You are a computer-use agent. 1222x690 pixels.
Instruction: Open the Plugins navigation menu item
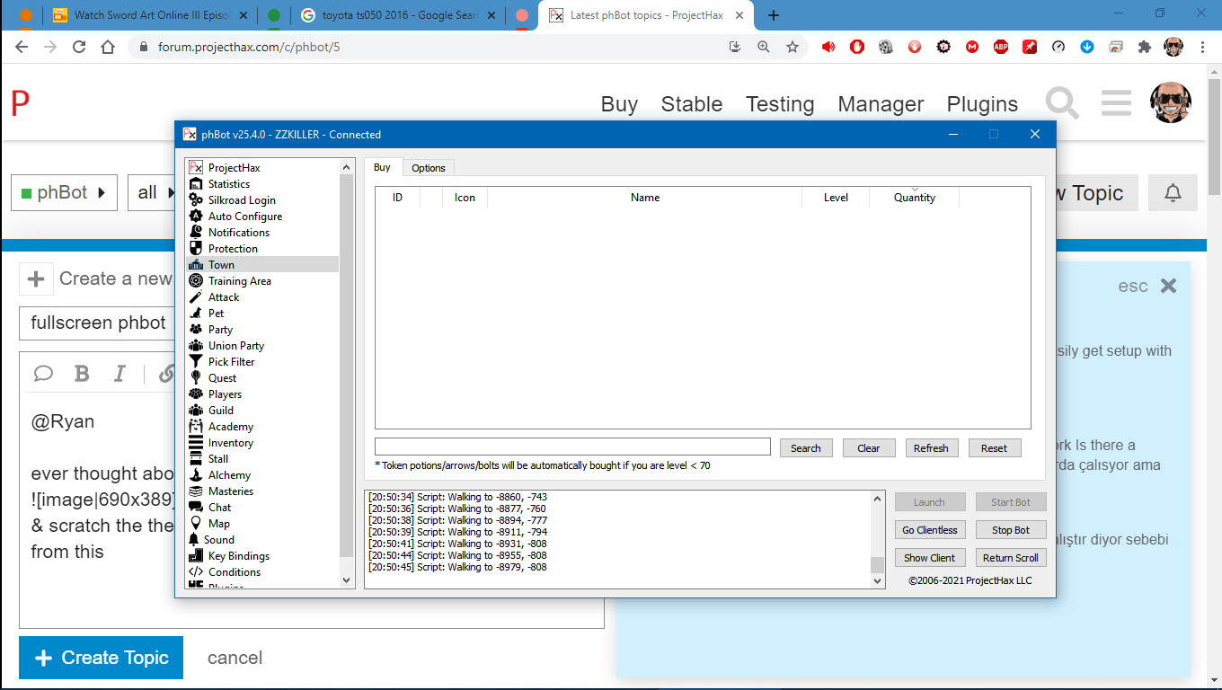pos(982,104)
